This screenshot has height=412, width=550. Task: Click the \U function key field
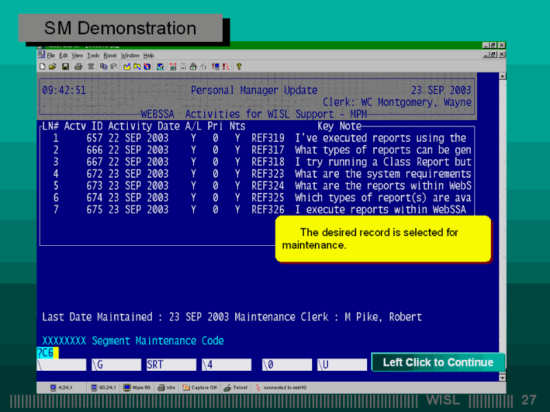341,365
